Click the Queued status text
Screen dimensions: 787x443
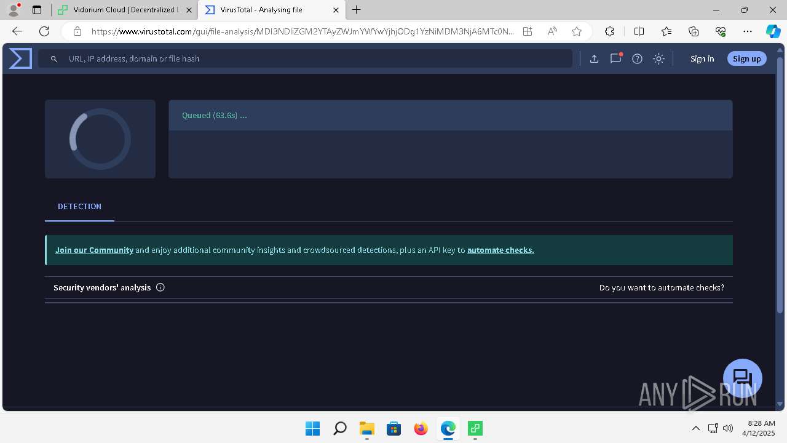coord(215,116)
